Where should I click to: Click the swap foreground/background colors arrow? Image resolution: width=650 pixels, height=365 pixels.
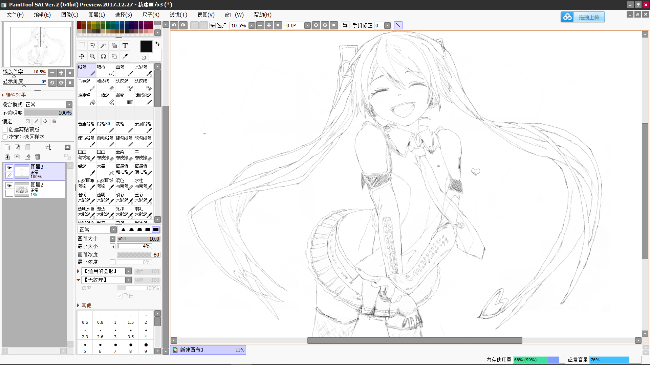[157, 44]
